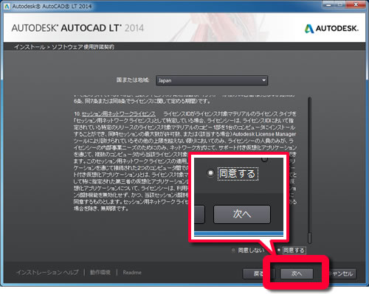The height and width of the screenshot is (294, 369).
Task: Click the 国または地域 label
Action: (x=133, y=80)
